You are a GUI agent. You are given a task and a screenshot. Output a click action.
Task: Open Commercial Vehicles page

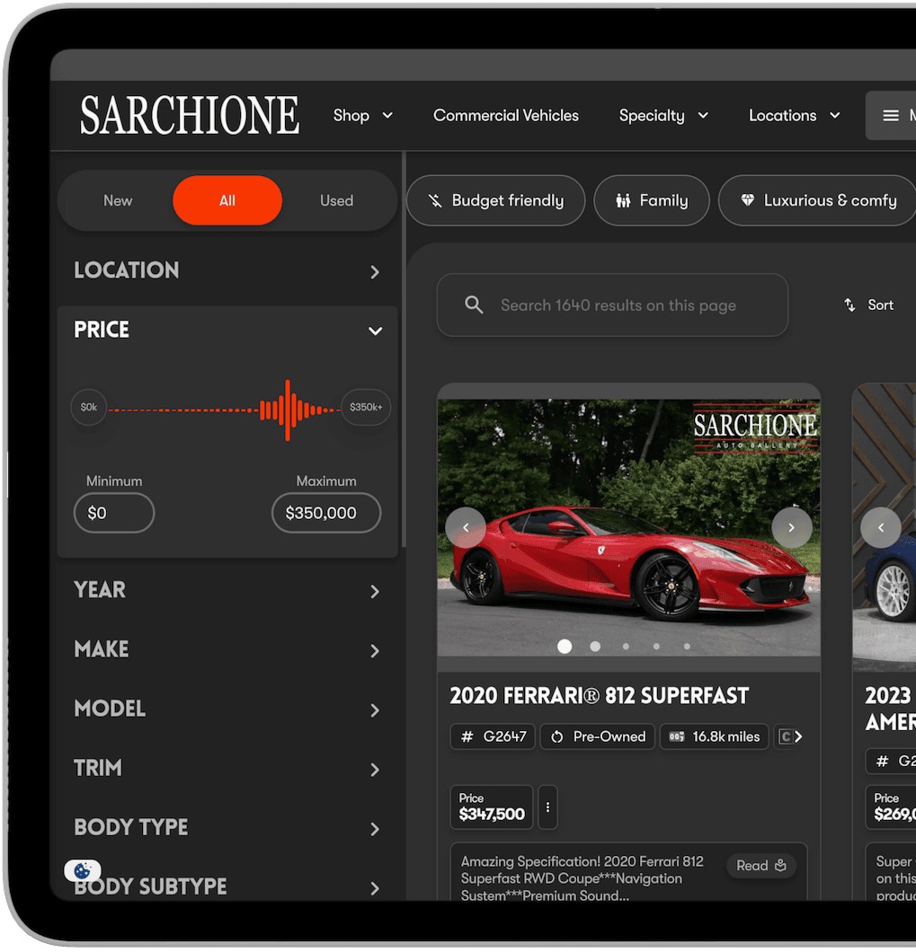pyautogui.click(x=506, y=115)
